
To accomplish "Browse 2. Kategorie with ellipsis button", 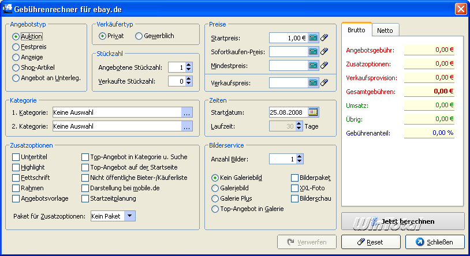I will 186,126.
